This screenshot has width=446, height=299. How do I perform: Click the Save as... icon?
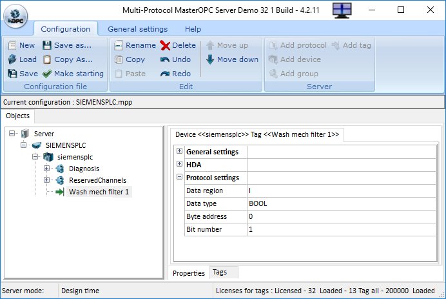(47, 45)
